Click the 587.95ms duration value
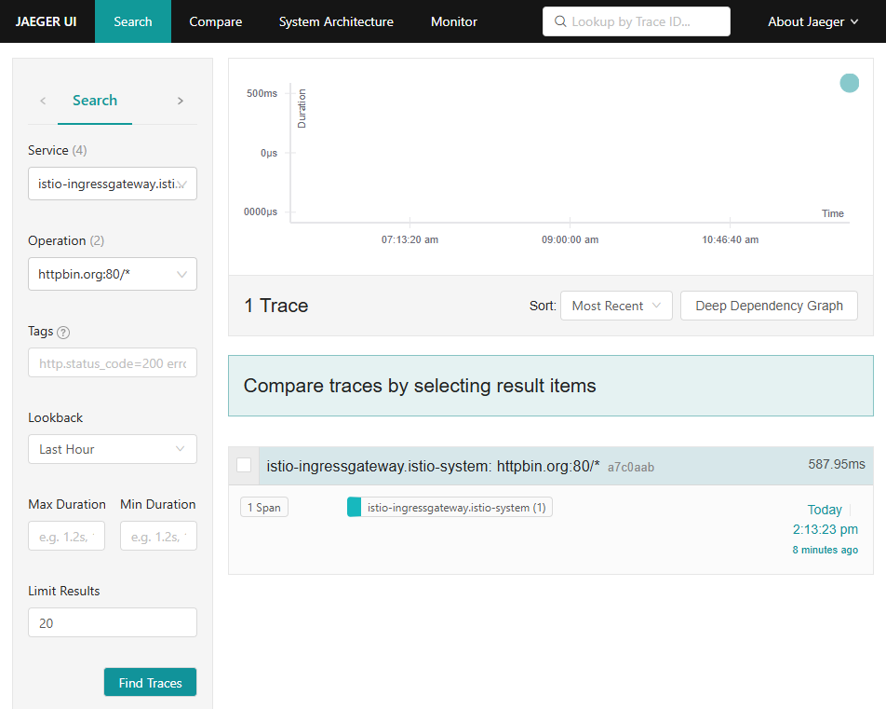Image resolution: width=886 pixels, height=709 pixels. click(837, 465)
